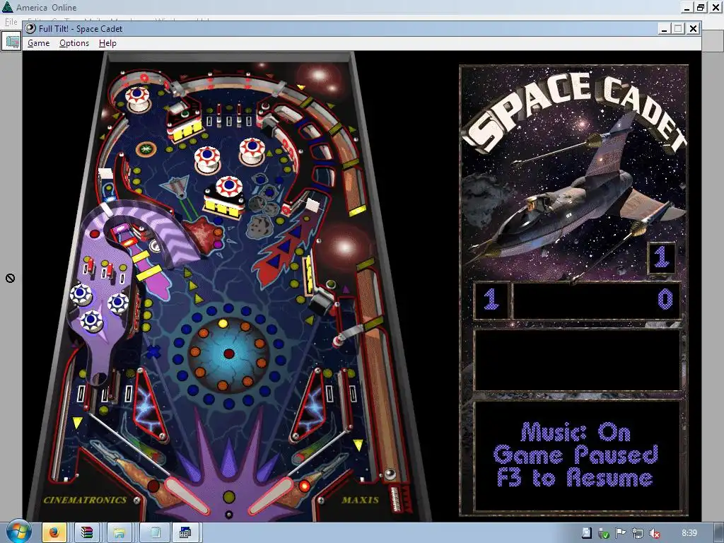724x543 pixels.
Task: Open the Options menu
Action: pos(74,43)
